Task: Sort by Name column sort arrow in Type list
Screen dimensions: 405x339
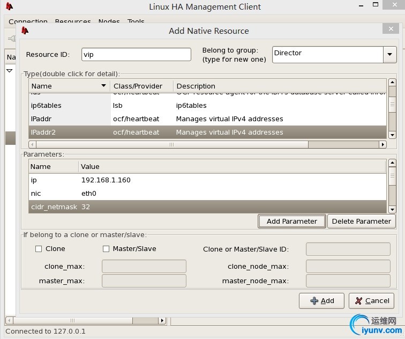Action: (x=103, y=86)
